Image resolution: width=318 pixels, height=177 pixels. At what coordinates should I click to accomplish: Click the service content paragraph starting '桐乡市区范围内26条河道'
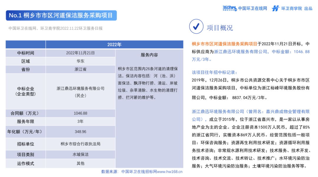tap(148, 83)
